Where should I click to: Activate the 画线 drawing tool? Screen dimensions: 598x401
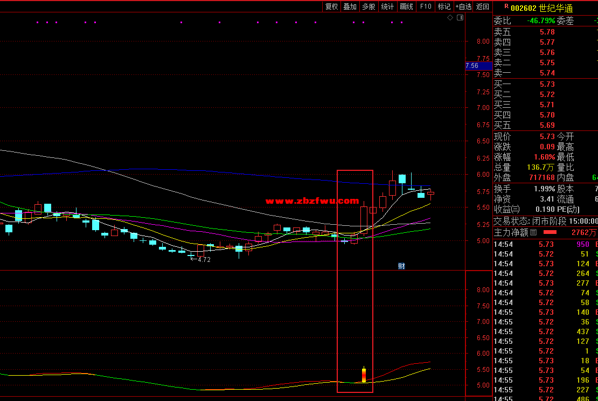tap(406, 6)
